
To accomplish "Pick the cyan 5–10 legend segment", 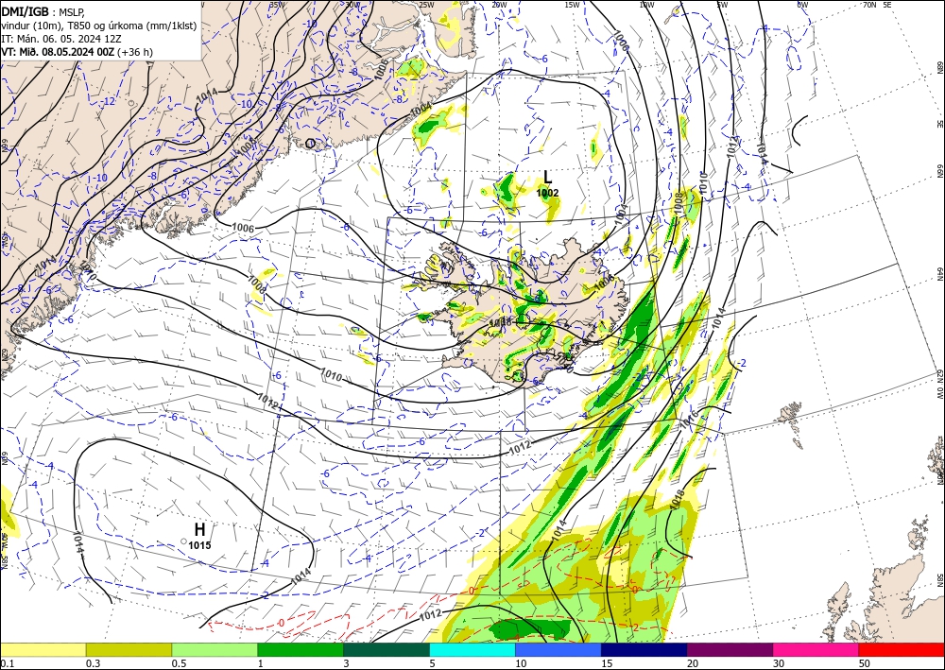I will tap(472, 649).
